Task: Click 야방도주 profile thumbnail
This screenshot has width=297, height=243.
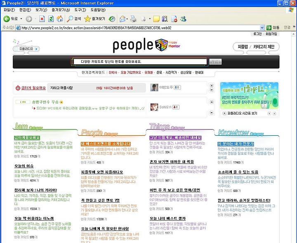Action: point(154,87)
